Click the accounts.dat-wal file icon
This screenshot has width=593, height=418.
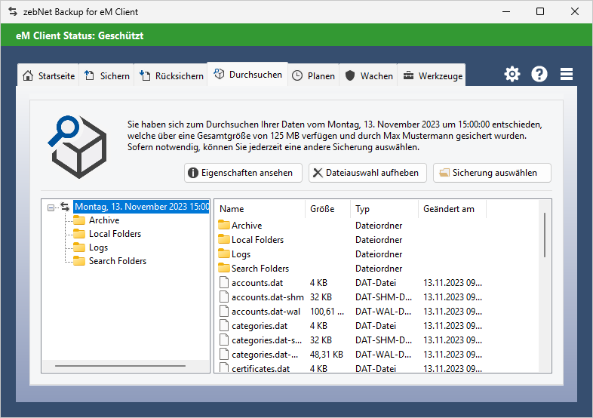tap(224, 312)
